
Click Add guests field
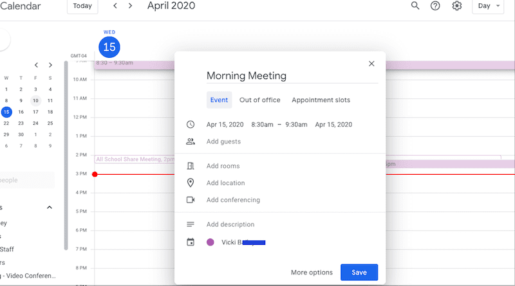223,141
